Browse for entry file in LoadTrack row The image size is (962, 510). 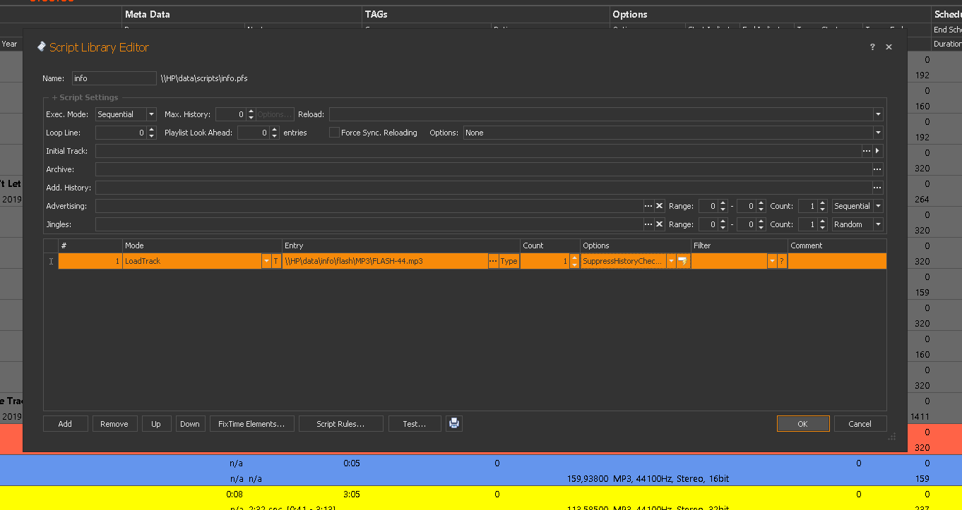(493, 261)
